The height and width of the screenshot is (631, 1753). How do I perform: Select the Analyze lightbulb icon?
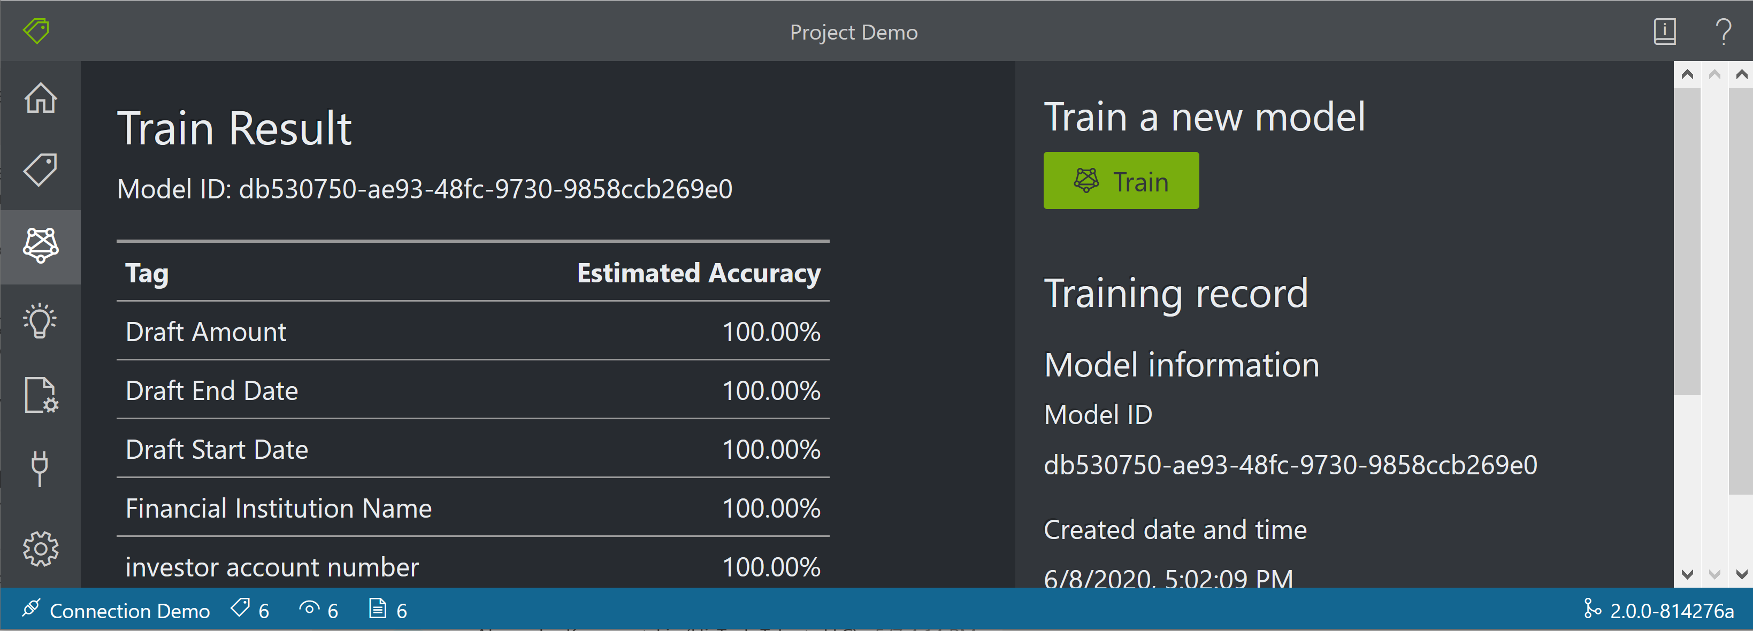[40, 320]
